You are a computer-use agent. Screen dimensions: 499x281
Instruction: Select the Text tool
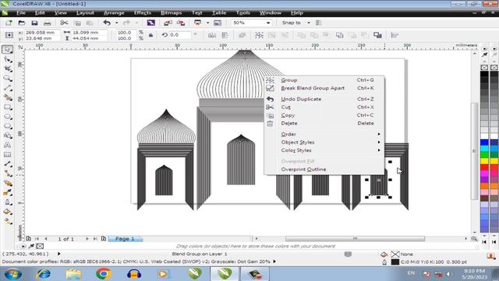(8, 145)
